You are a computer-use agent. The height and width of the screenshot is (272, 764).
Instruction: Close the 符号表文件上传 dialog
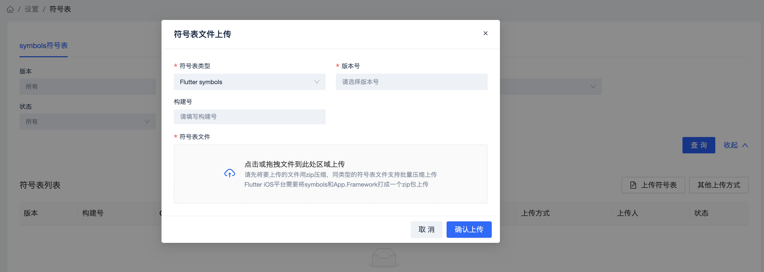tap(485, 33)
